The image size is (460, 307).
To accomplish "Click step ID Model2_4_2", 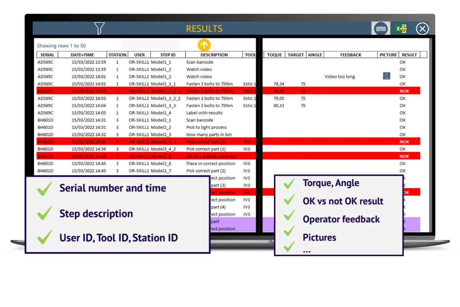I will [163, 149].
